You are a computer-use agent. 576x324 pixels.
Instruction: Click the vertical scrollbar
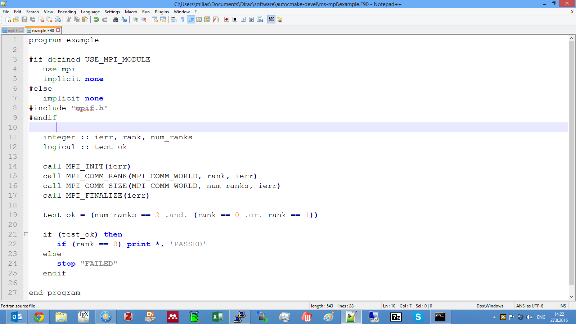pyautogui.click(x=572, y=144)
